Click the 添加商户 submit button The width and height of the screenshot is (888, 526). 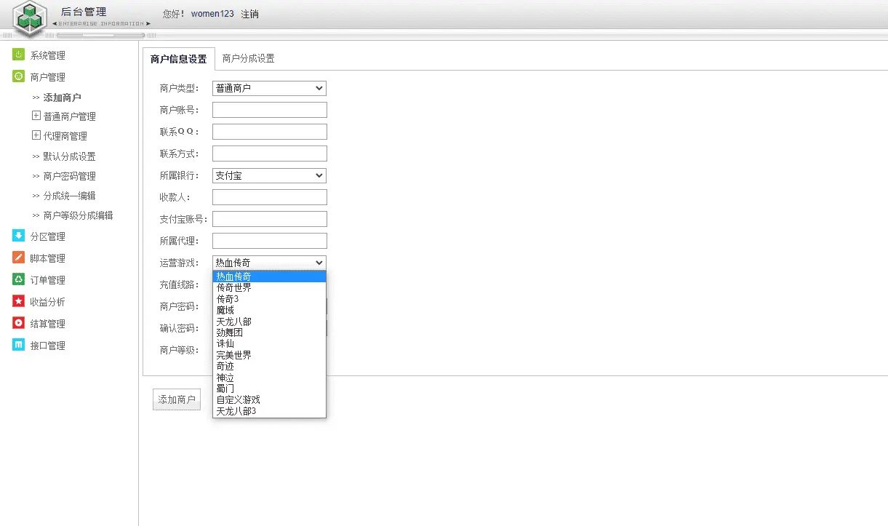(177, 399)
